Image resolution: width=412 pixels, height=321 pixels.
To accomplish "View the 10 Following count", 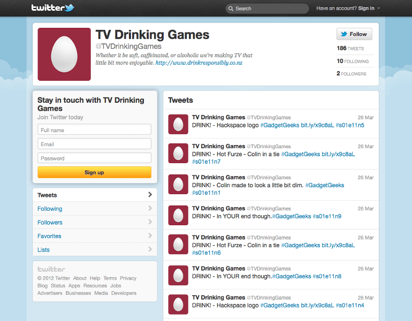I will [x=353, y=61].
